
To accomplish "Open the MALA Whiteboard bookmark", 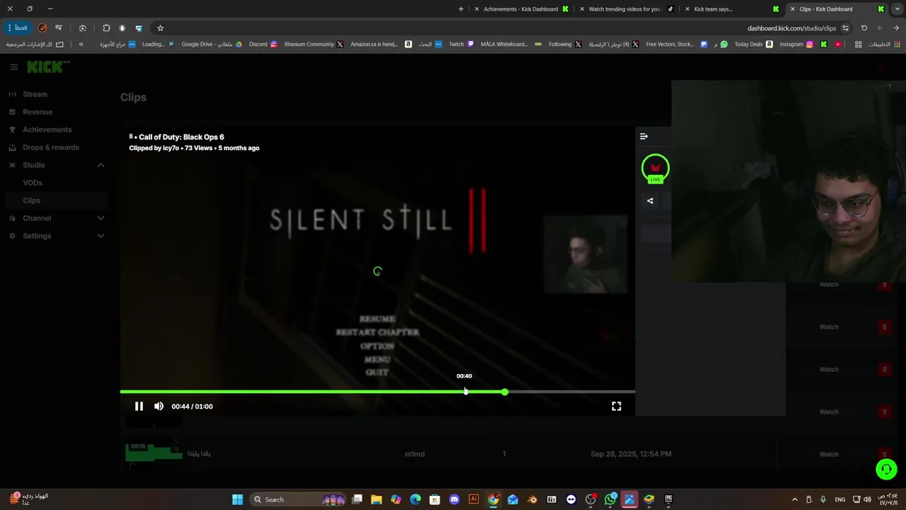I will point(511,44).
